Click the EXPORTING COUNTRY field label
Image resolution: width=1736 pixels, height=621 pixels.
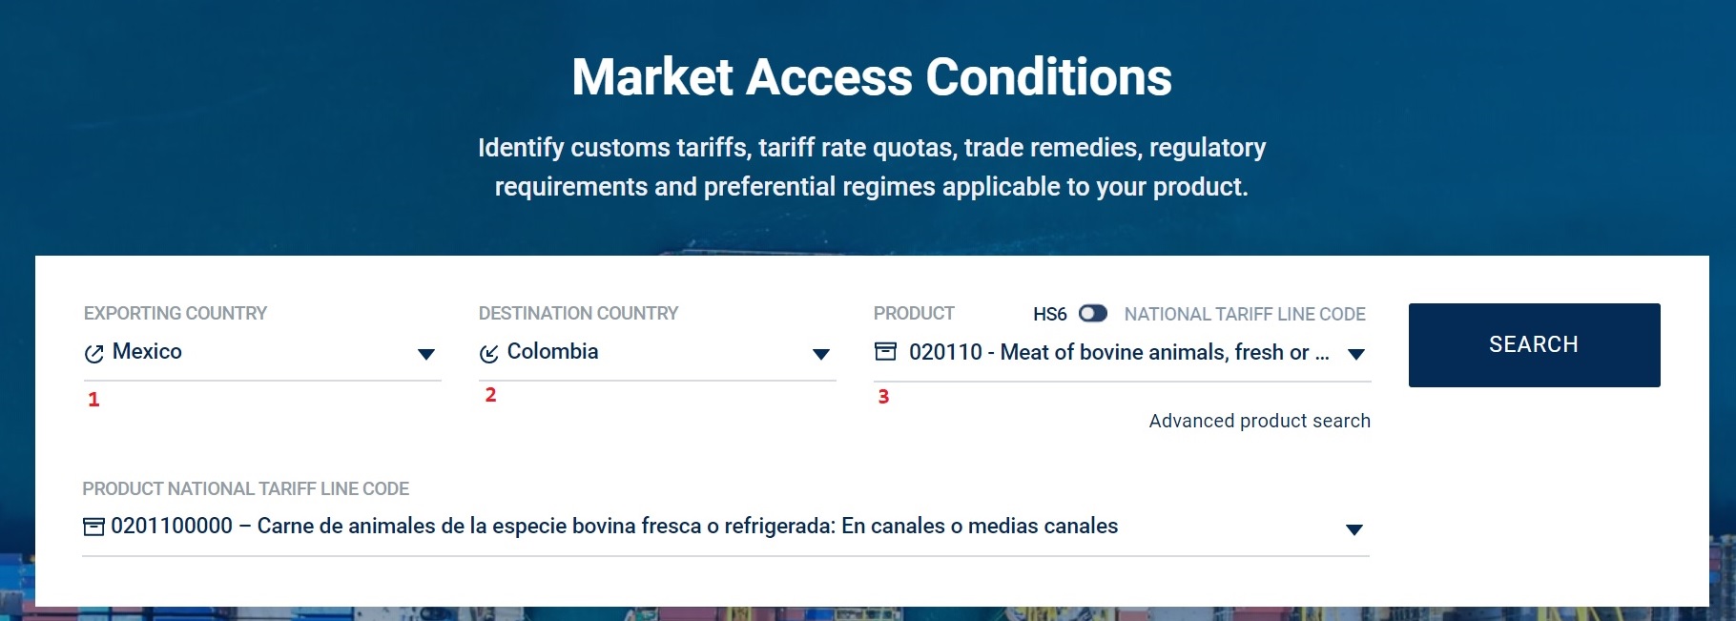[x=176, y=313]
